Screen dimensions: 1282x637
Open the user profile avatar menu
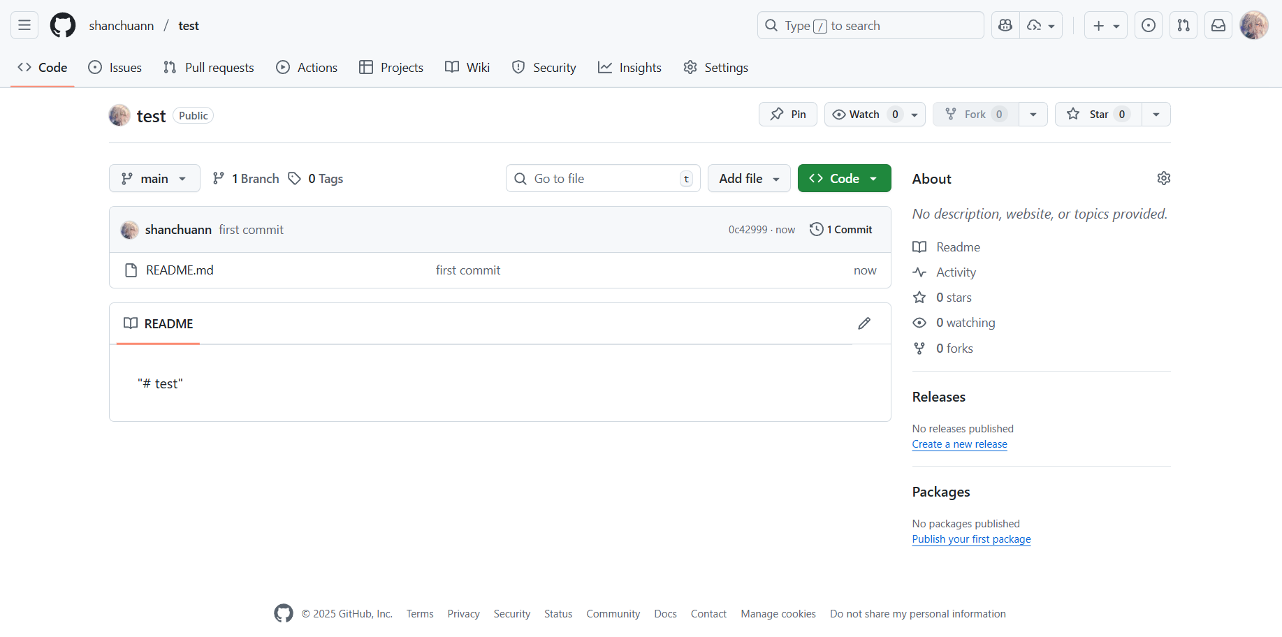pos(1253,26)
